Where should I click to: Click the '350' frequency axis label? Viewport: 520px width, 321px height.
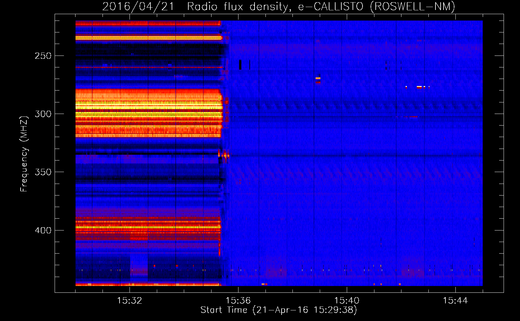pos(43,172)
